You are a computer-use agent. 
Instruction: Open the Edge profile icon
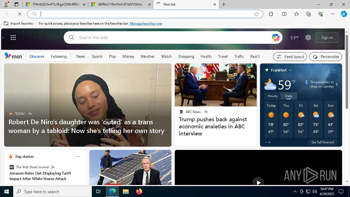pos(6,4)
